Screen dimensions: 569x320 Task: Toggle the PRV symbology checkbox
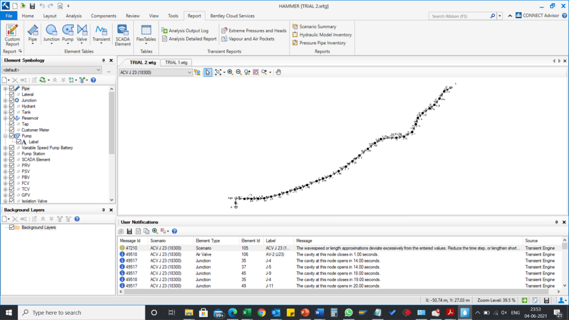coord(12,165)
